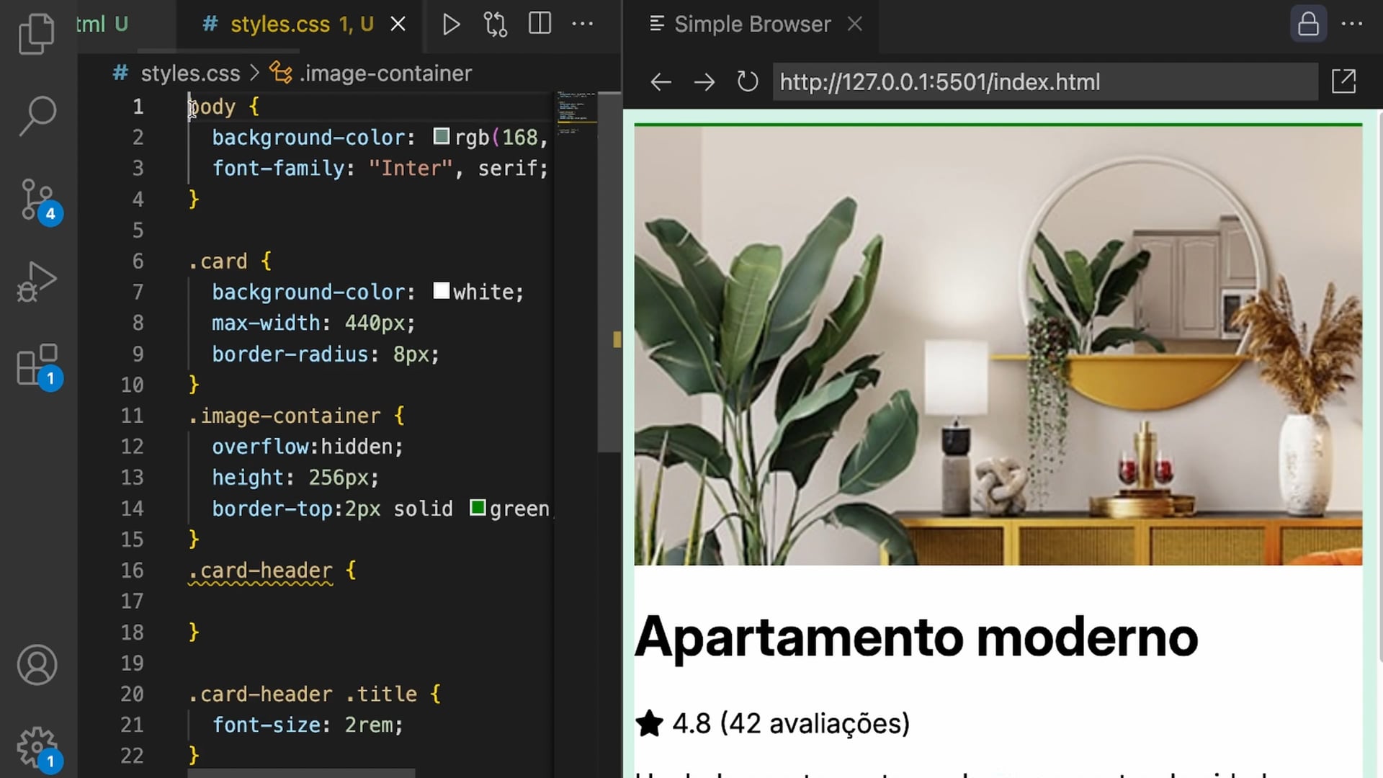Run the file with the play icon

coord(451,24)
